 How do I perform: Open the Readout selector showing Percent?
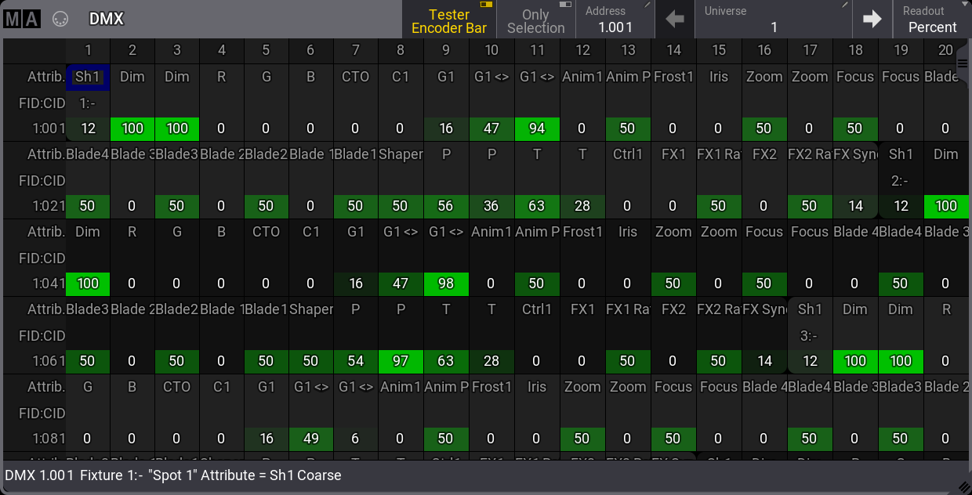click(933, 19)
